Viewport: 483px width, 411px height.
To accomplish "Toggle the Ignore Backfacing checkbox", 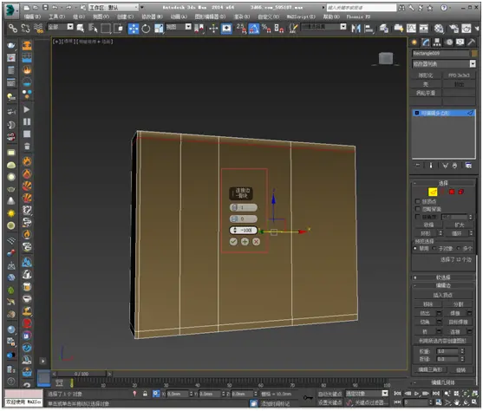I will pos(418,209).
